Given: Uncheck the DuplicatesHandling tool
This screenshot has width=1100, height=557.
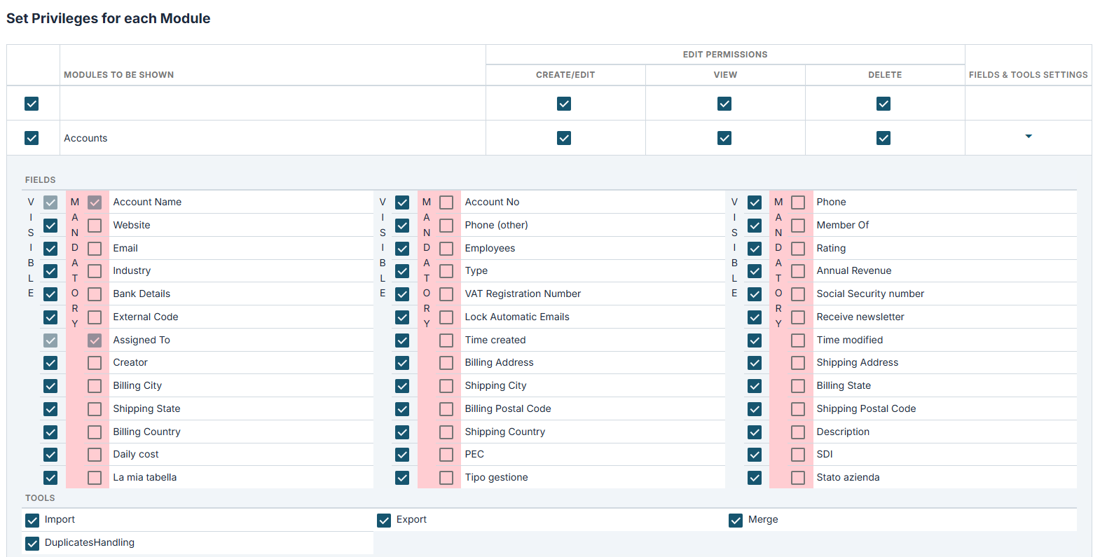Looking at the screenshot, I should point(32,544).
